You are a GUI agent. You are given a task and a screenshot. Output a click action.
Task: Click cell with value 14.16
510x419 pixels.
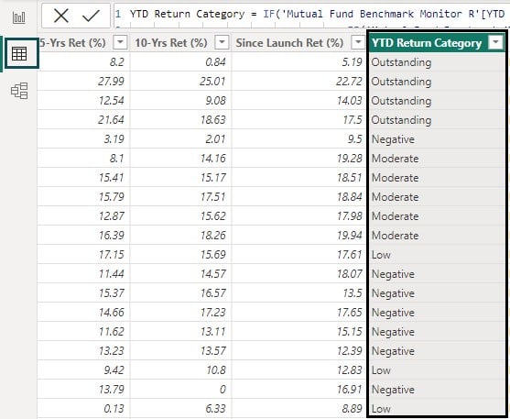coord(180,159)
